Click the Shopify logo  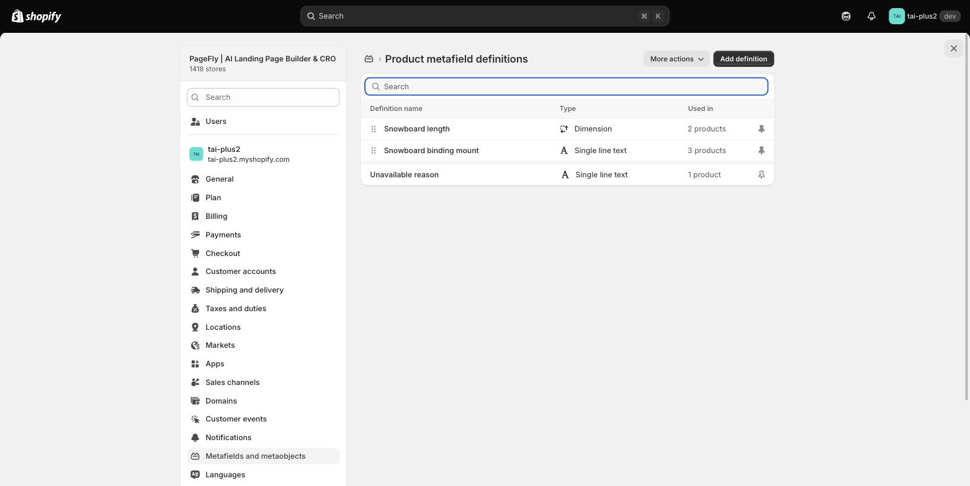pos(37,16)
